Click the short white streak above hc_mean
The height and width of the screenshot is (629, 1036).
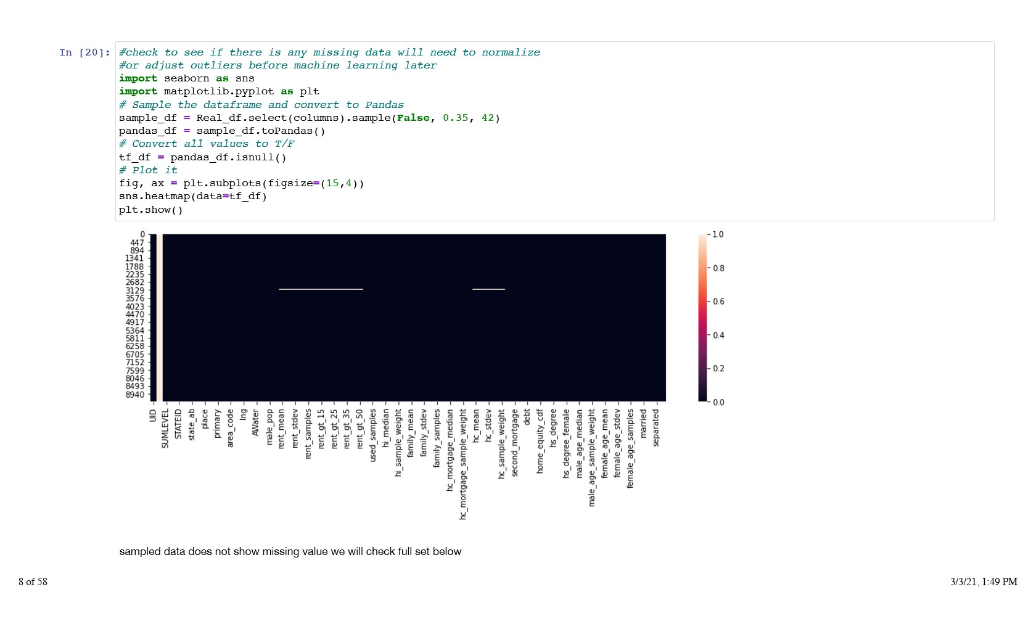point(488,289)
